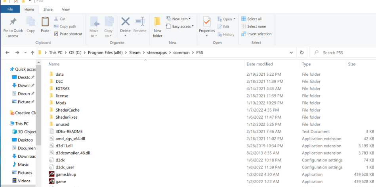The image size is (376, 187).
Task: Select the game.bkup application
Action: (x=66, y=175)
